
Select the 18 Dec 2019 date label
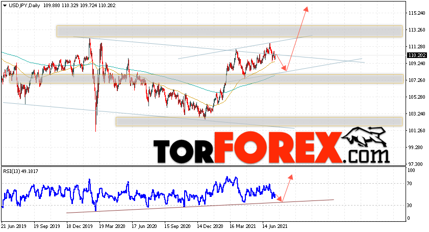(80, 226)
